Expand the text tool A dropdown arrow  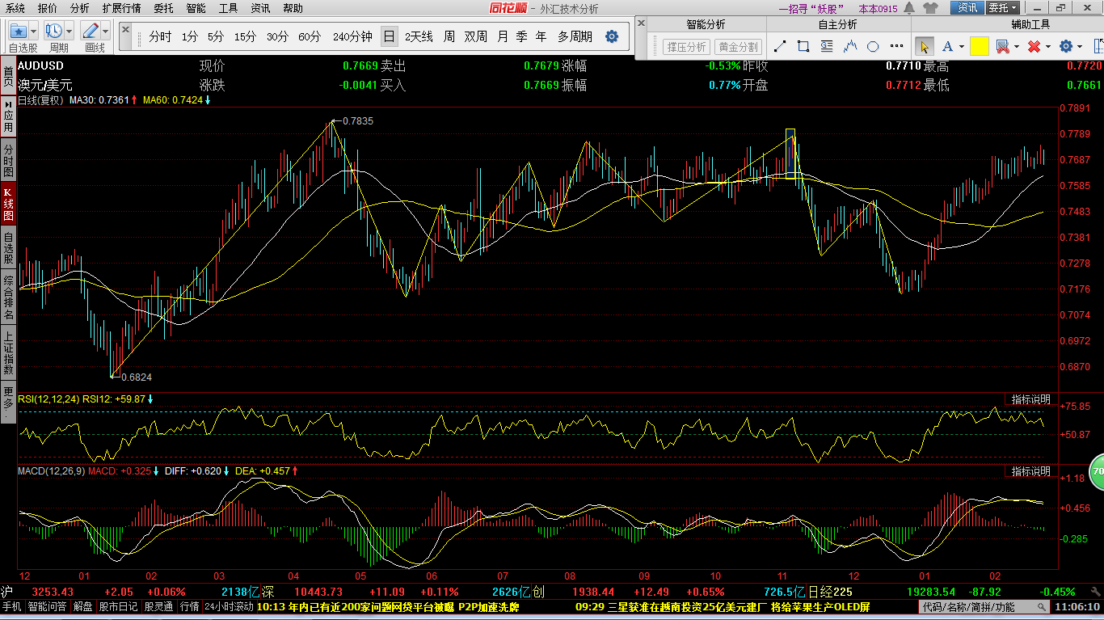[961, 47]
